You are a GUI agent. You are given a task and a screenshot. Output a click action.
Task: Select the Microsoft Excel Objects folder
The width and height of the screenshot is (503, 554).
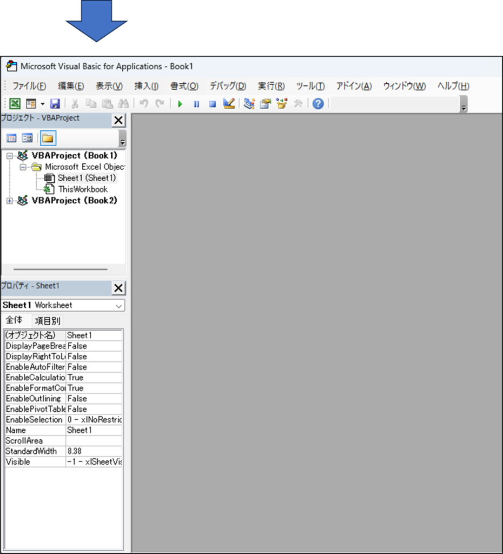85,167
